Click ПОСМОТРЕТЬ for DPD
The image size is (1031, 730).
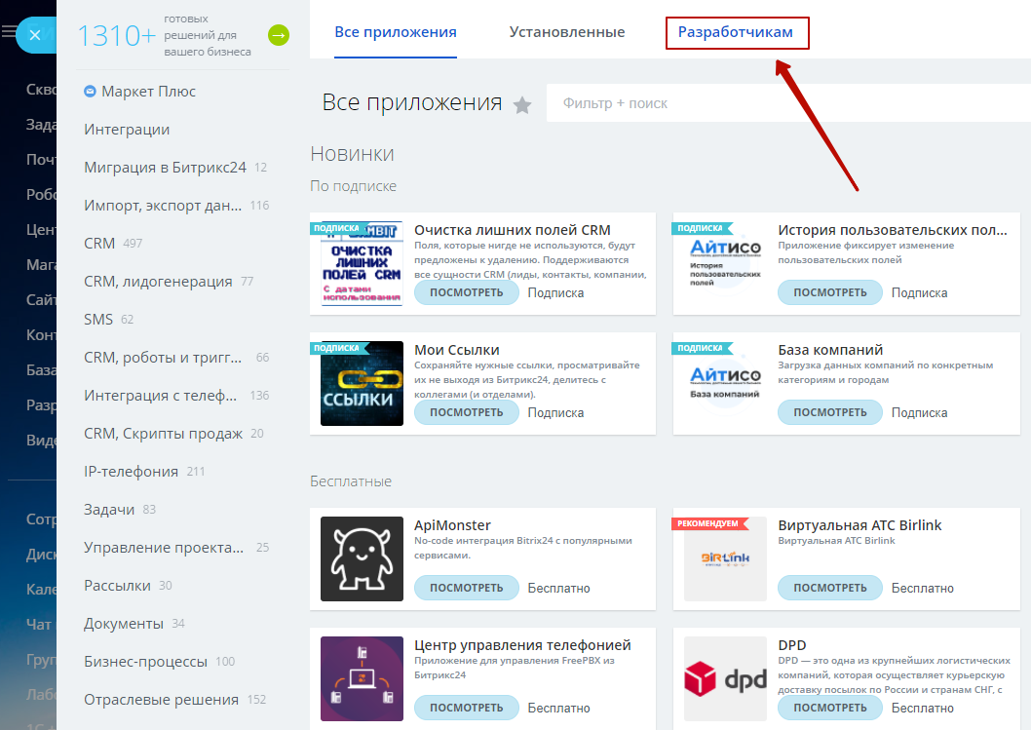pyautogui.click(x=830, y=708)
